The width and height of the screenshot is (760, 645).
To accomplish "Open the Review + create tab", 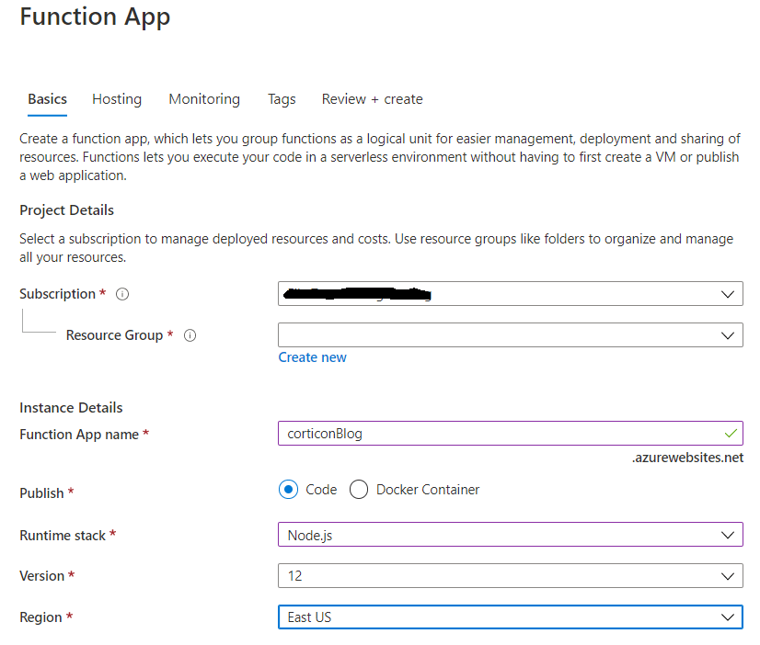I will coord(372,99).
